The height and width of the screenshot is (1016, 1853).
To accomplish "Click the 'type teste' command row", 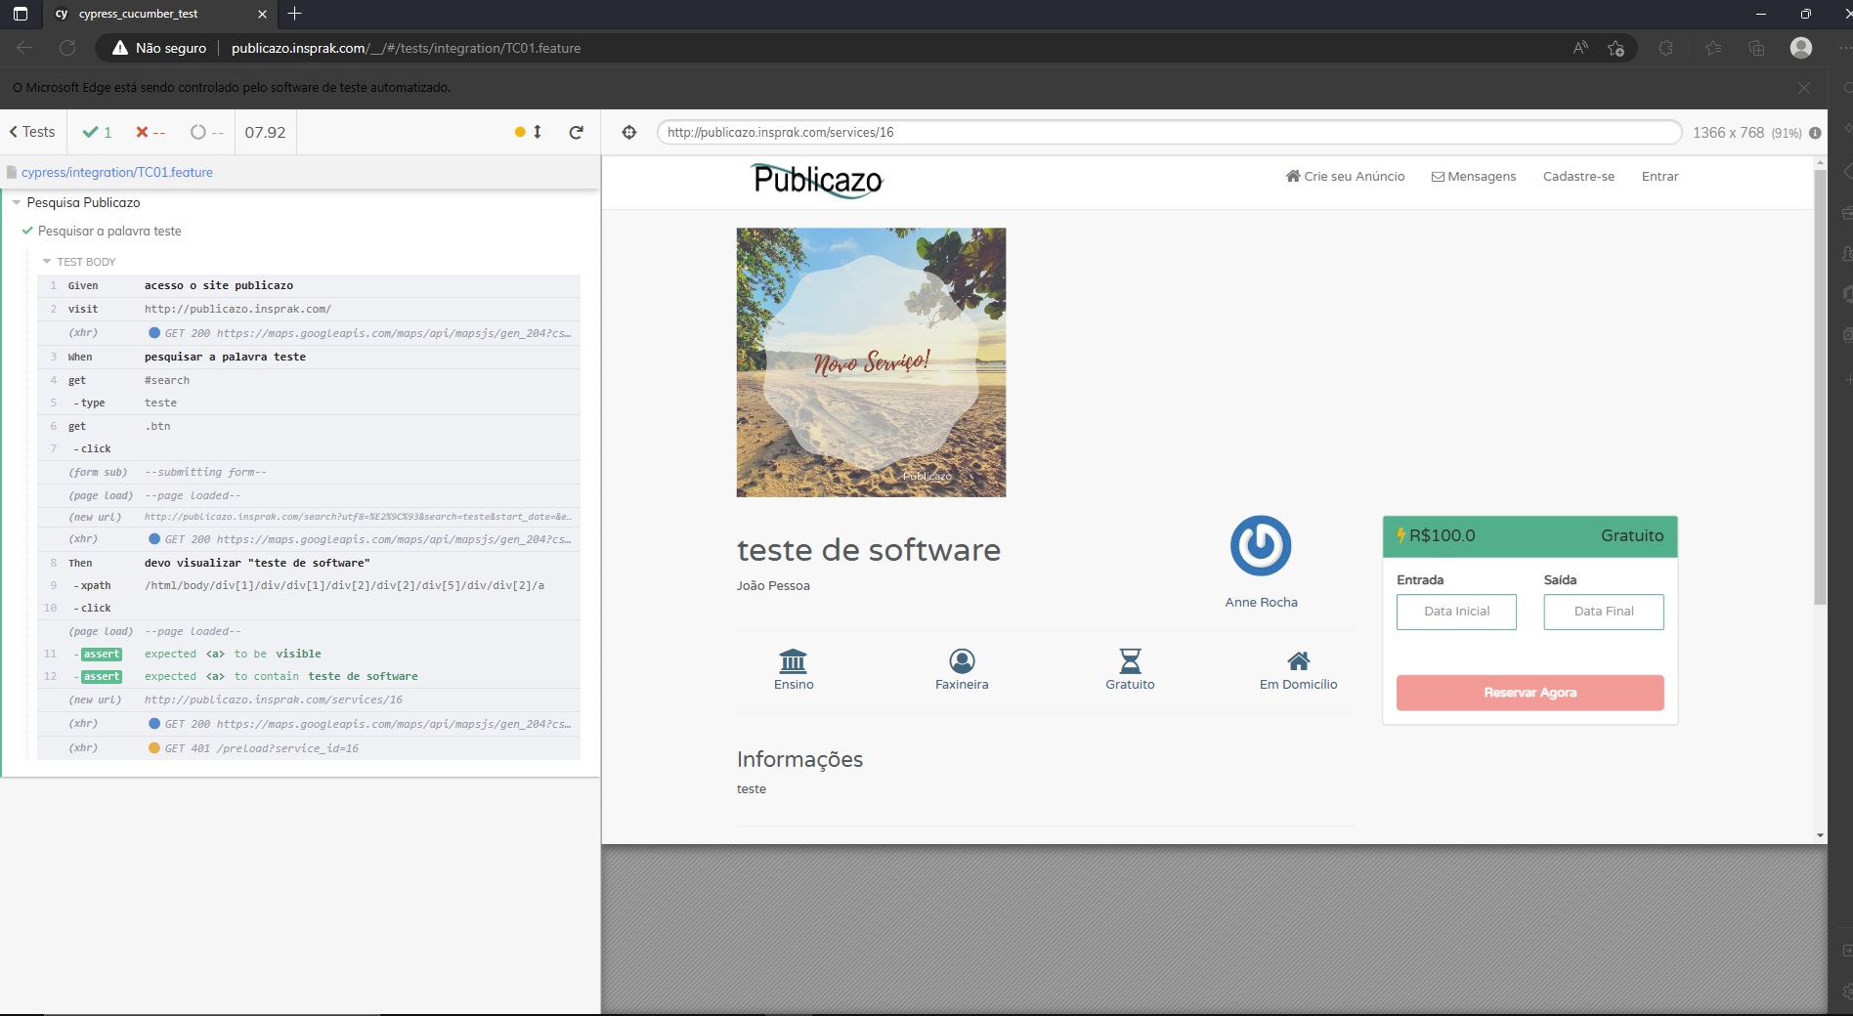I will pos(309,402).
